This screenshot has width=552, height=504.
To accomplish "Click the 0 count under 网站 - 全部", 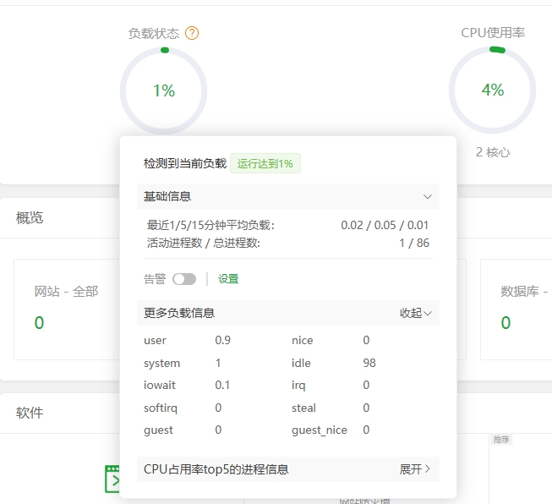I will (39, 323).
